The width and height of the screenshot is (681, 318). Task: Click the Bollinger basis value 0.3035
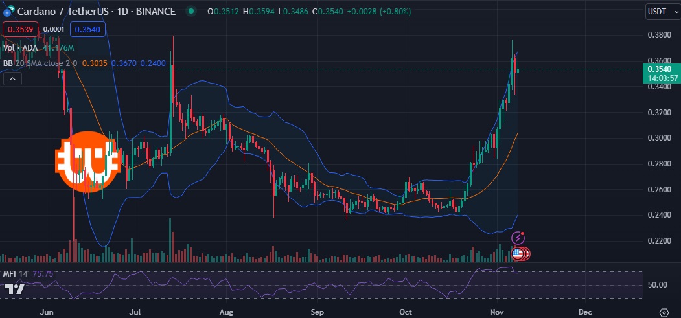pos(95,63)
